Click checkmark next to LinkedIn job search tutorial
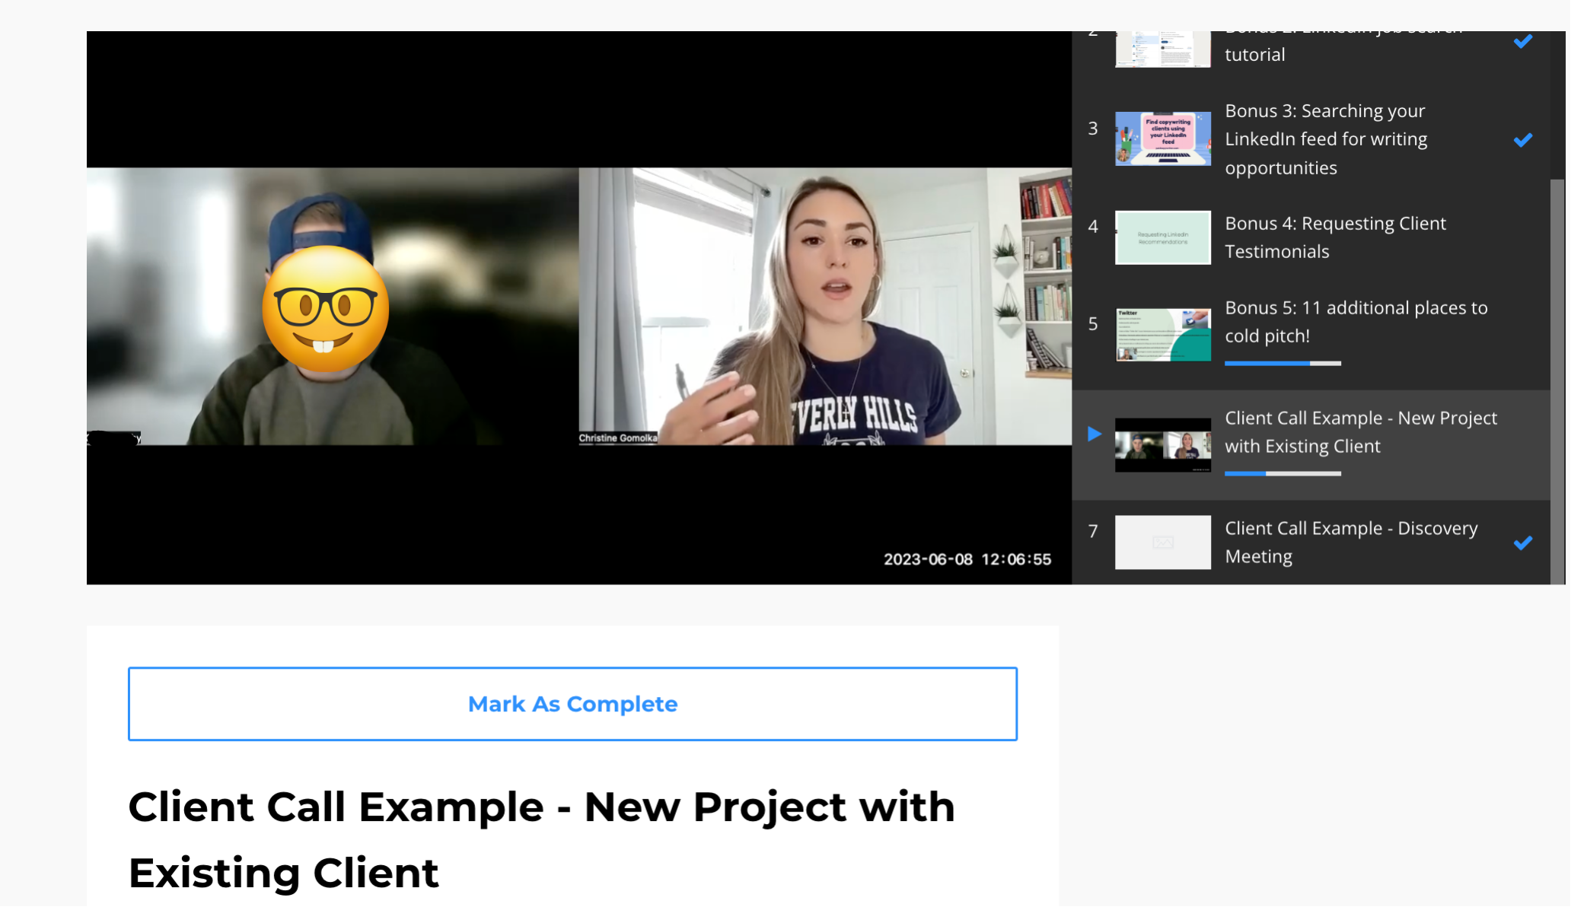This screenshot has width=1571, height=907. (x=1522, y=42)
